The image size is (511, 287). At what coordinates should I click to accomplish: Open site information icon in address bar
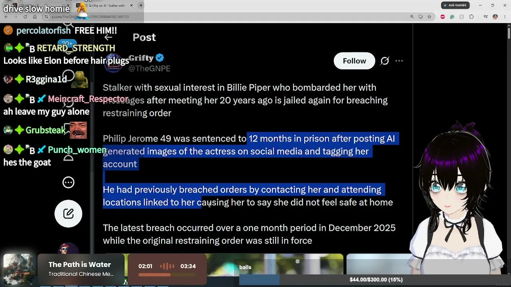coord(46,17)
